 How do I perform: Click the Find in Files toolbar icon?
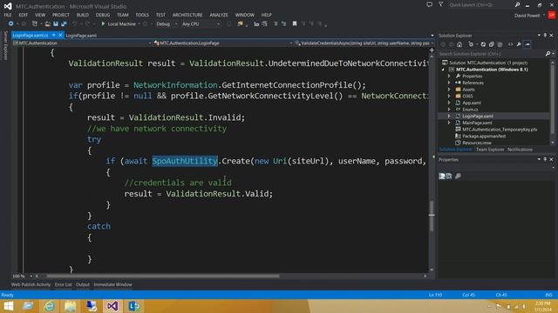click(241, 23)
